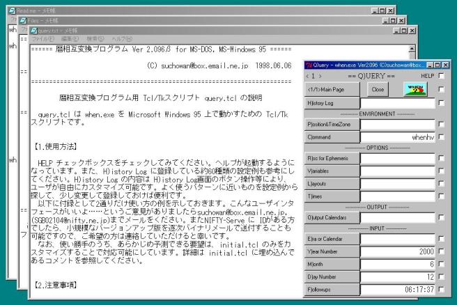Toggle checkbox beside Rsc for Ephemeris
457x305 pixels.
[441, 158]
